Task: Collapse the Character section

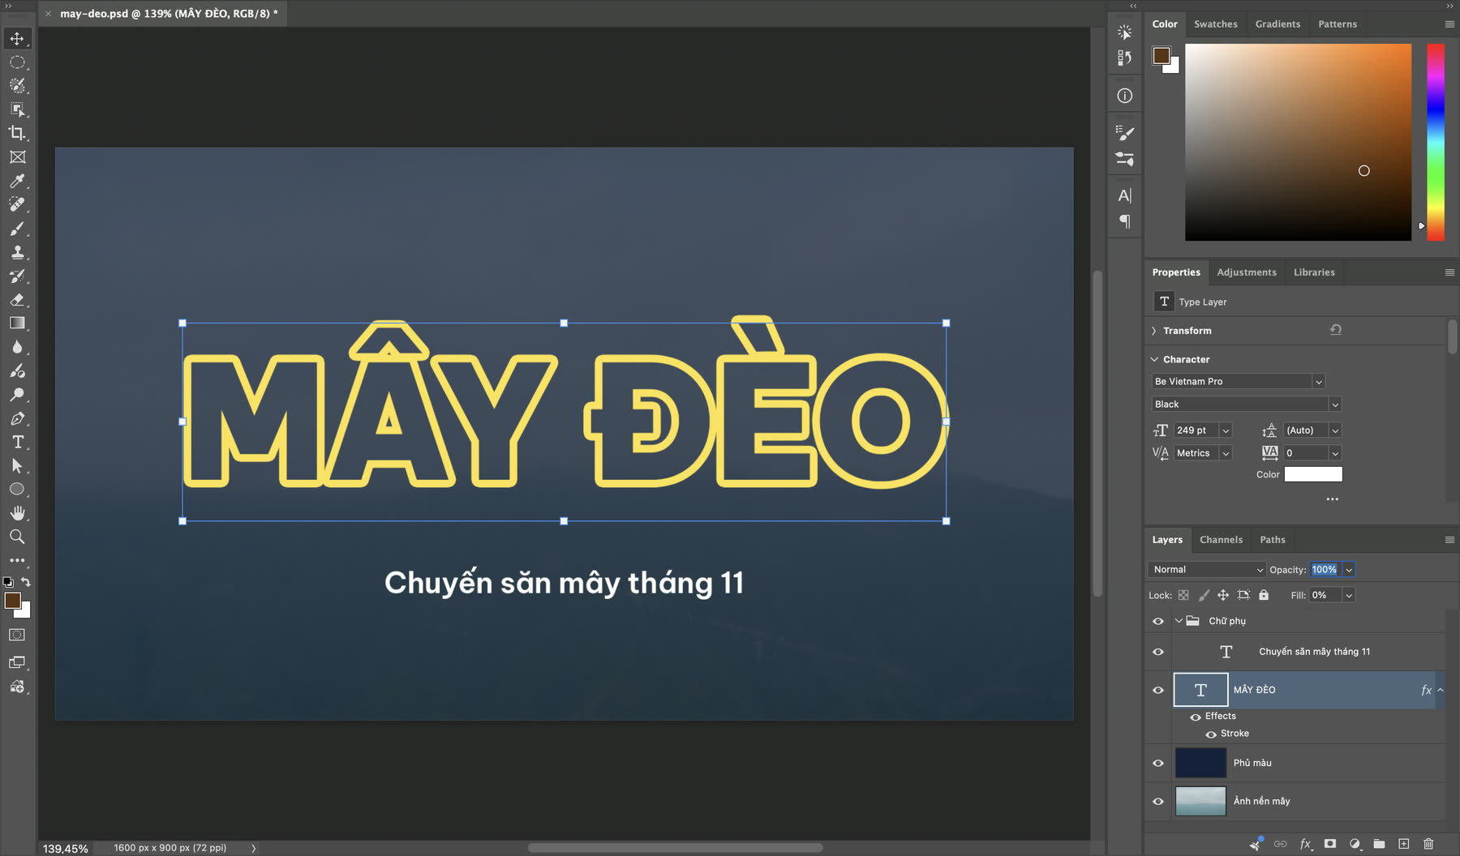Action: [1154, 359]
